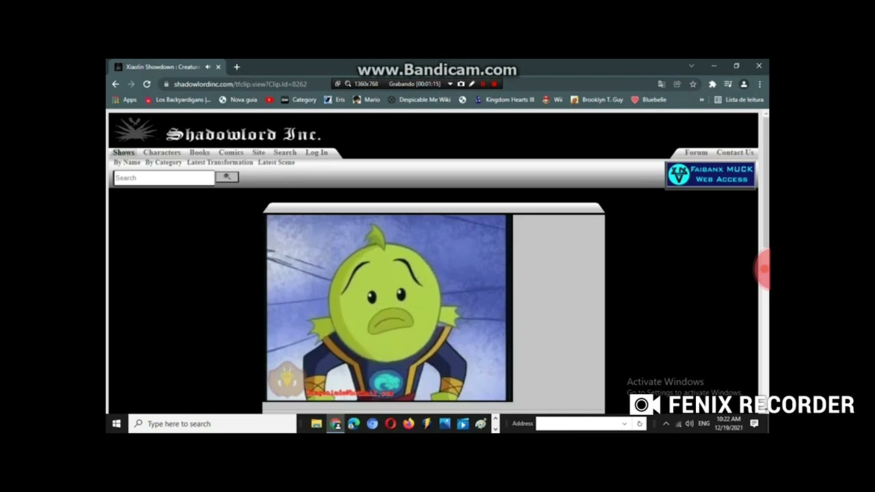Open the Chrome profile avatar icon
Image resolution: width=875 pixels, height=492 pixels.
(x=744, y=84)
